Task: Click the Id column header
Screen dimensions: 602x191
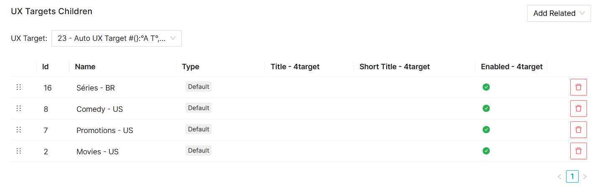Action: coord(46,67)
